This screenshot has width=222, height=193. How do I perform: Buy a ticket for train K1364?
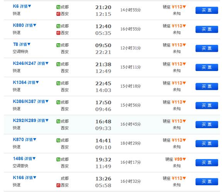(207, 86)
